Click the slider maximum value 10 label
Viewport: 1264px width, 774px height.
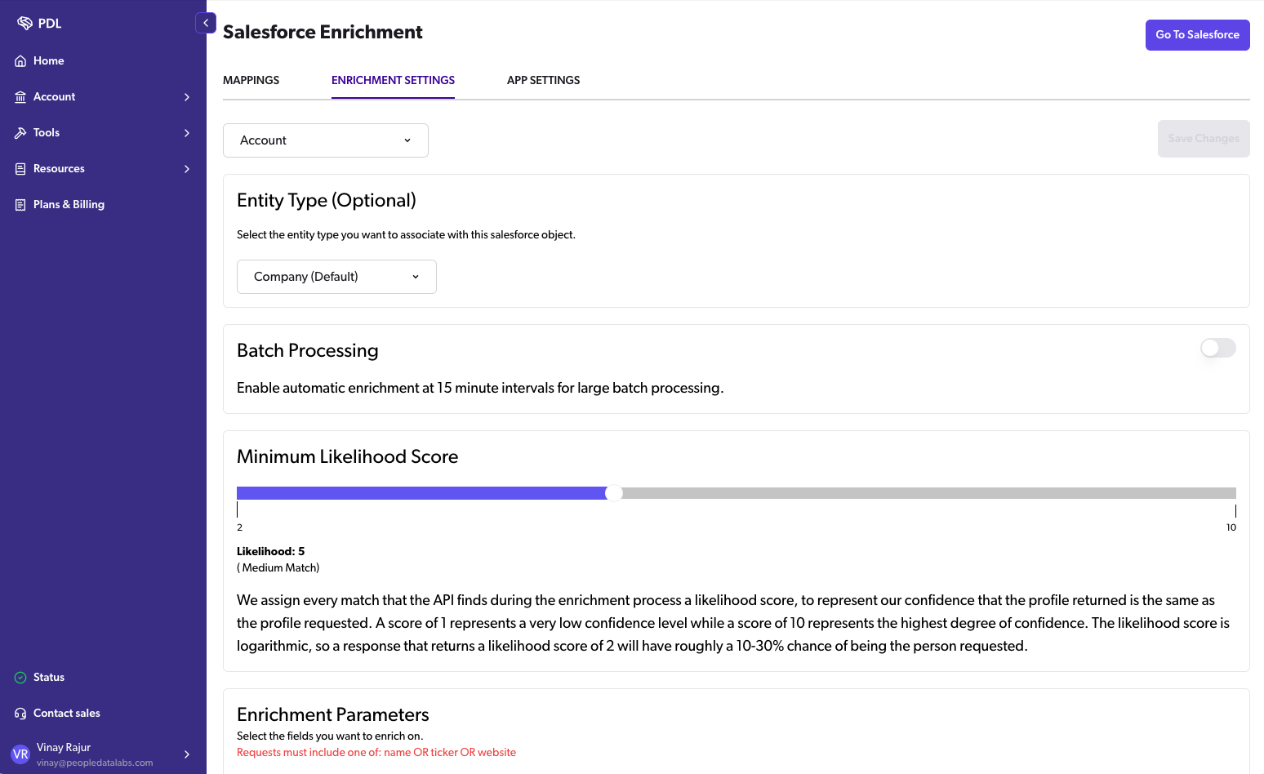click(x=1231, y=527)
